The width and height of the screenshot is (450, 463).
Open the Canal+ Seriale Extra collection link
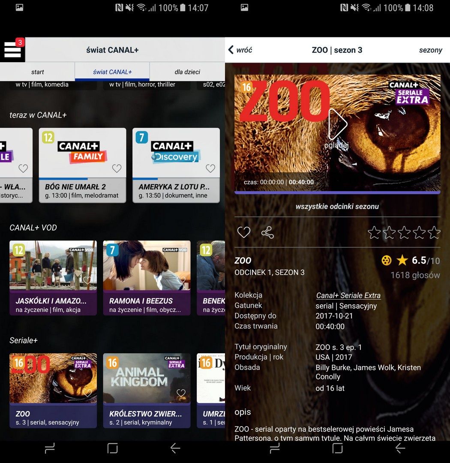click(x=348, y=295)
